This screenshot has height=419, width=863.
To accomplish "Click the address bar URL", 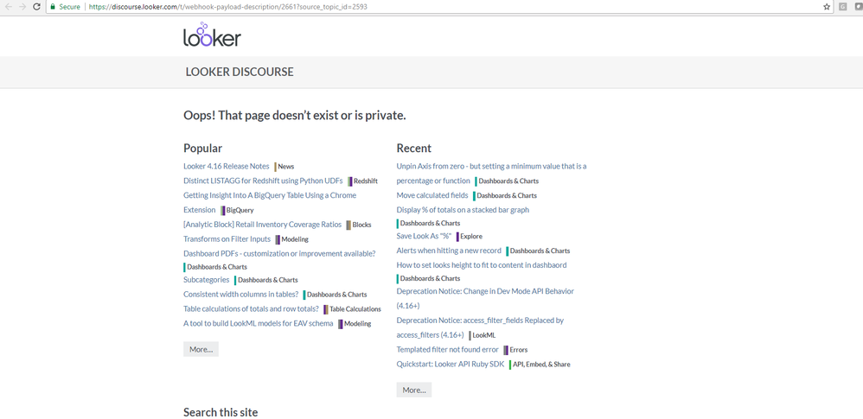I will [228, 7].
